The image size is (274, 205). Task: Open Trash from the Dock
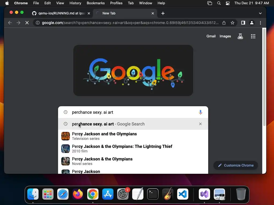(241, 194)
